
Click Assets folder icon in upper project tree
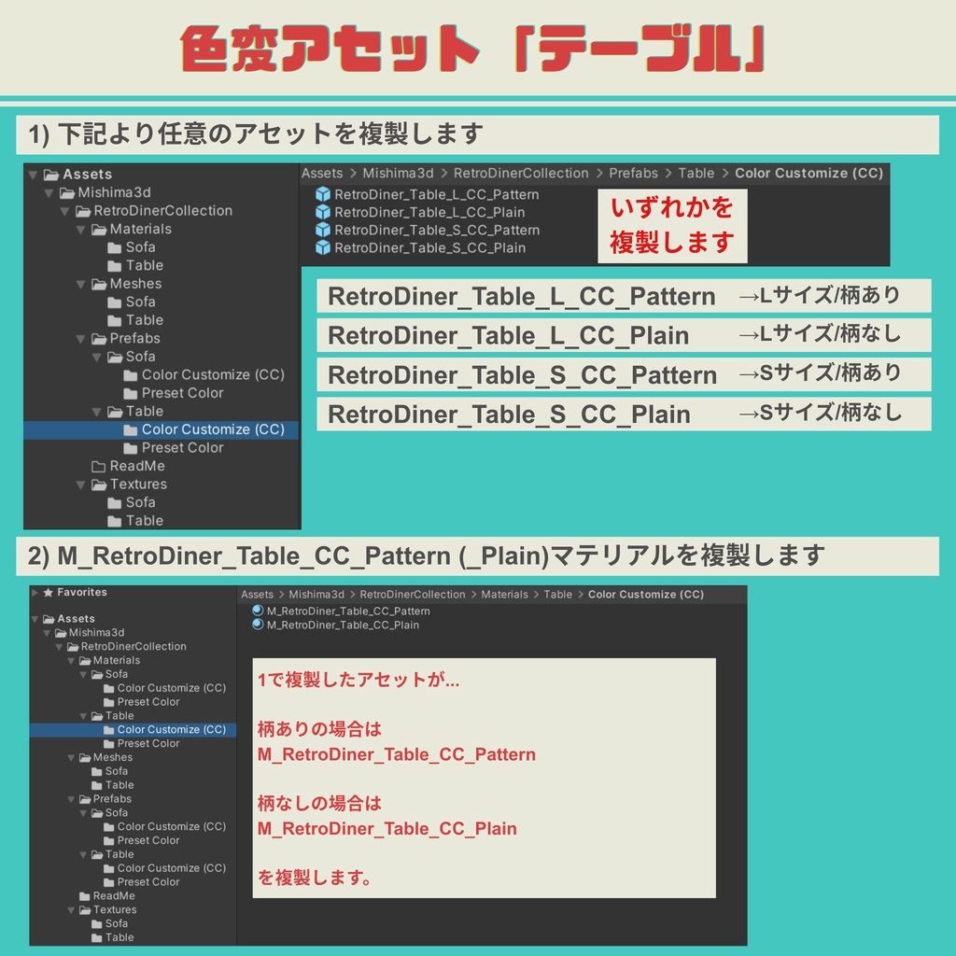51,175
